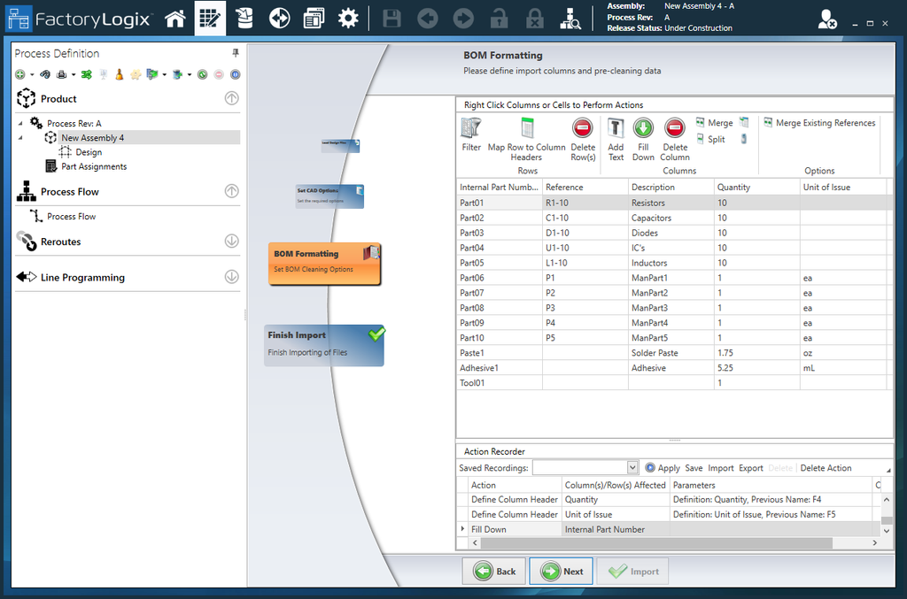907x599 pixels.
Task: Select the Finish Import wizard step
Action: (x=324, y=344)
